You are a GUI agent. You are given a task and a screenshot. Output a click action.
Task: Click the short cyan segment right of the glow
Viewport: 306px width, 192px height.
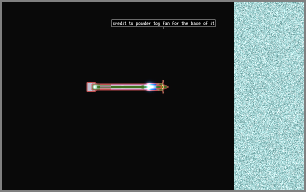pyautogui.click(x=155, y=87)
